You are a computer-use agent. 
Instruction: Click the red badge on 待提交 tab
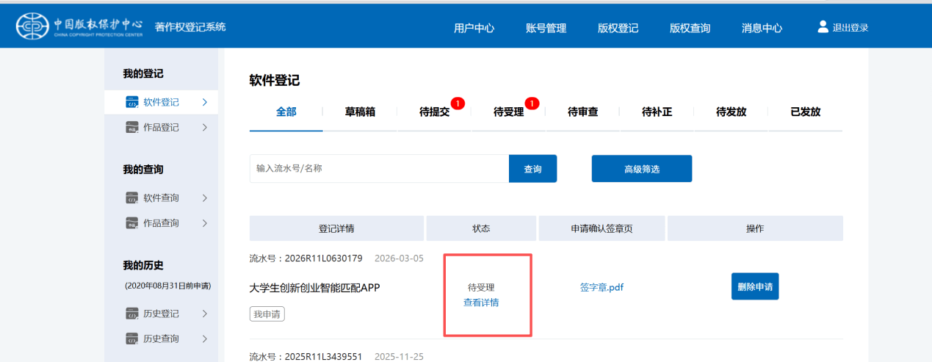(458, 104)
